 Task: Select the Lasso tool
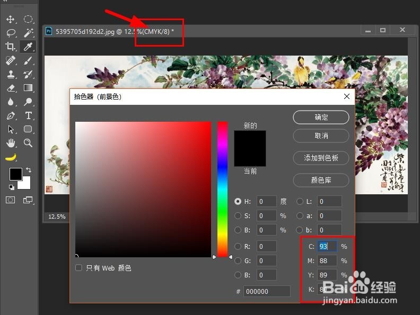coord(11,33)
